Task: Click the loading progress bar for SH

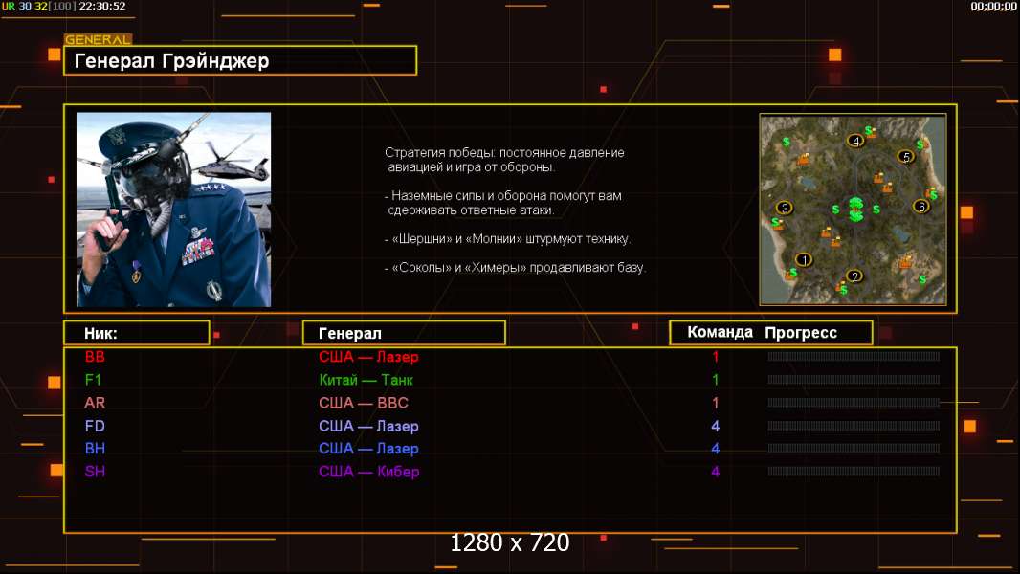Action: point(854,472)
